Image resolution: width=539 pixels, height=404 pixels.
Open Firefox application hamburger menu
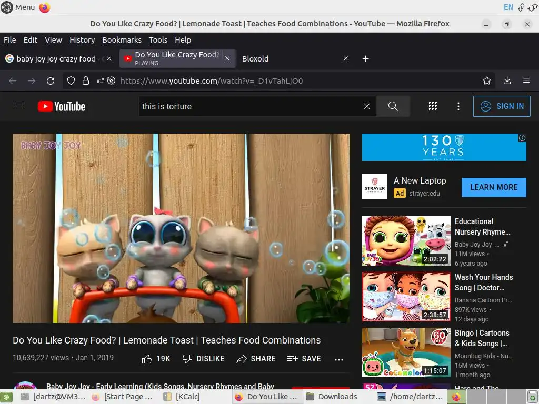click(x=526, y=80)
